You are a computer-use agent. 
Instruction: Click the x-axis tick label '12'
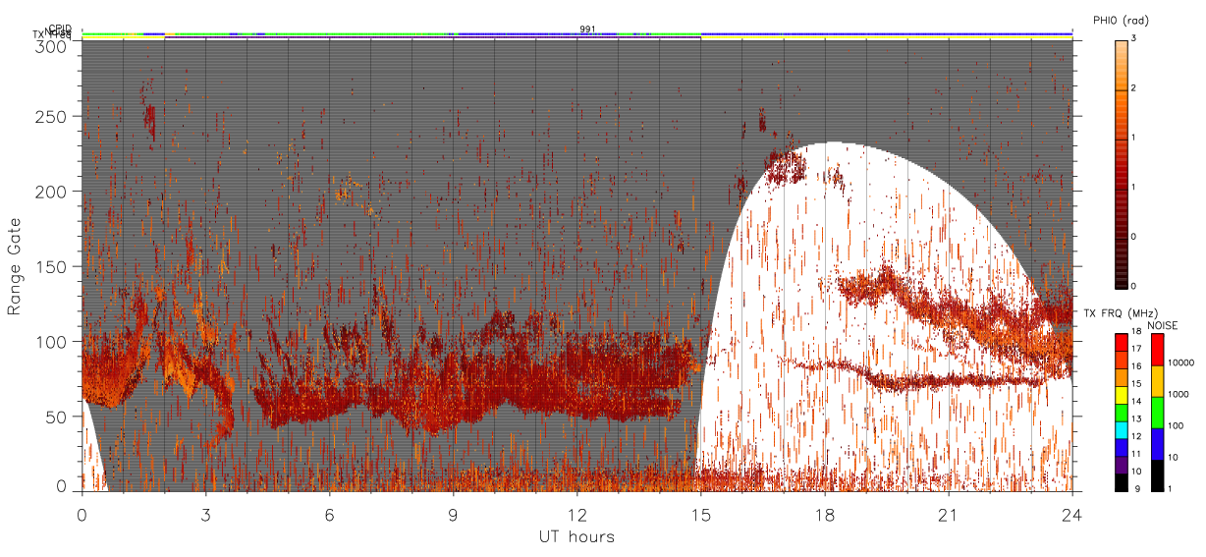(576, 515)
